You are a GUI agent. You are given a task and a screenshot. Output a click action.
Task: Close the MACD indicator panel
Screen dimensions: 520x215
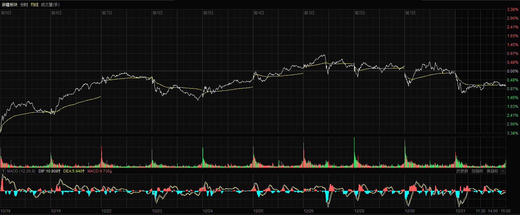503,171
